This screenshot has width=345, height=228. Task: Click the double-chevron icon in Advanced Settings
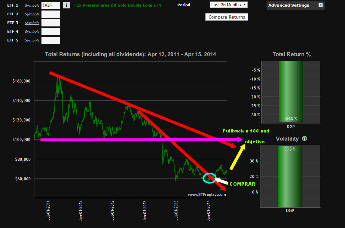[x=320, y=5]
